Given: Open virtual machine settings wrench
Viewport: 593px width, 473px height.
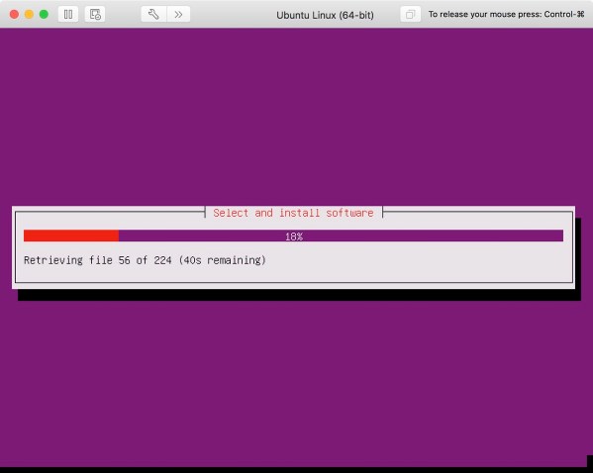Looking at the screenshot, I should tap(153, 15).
